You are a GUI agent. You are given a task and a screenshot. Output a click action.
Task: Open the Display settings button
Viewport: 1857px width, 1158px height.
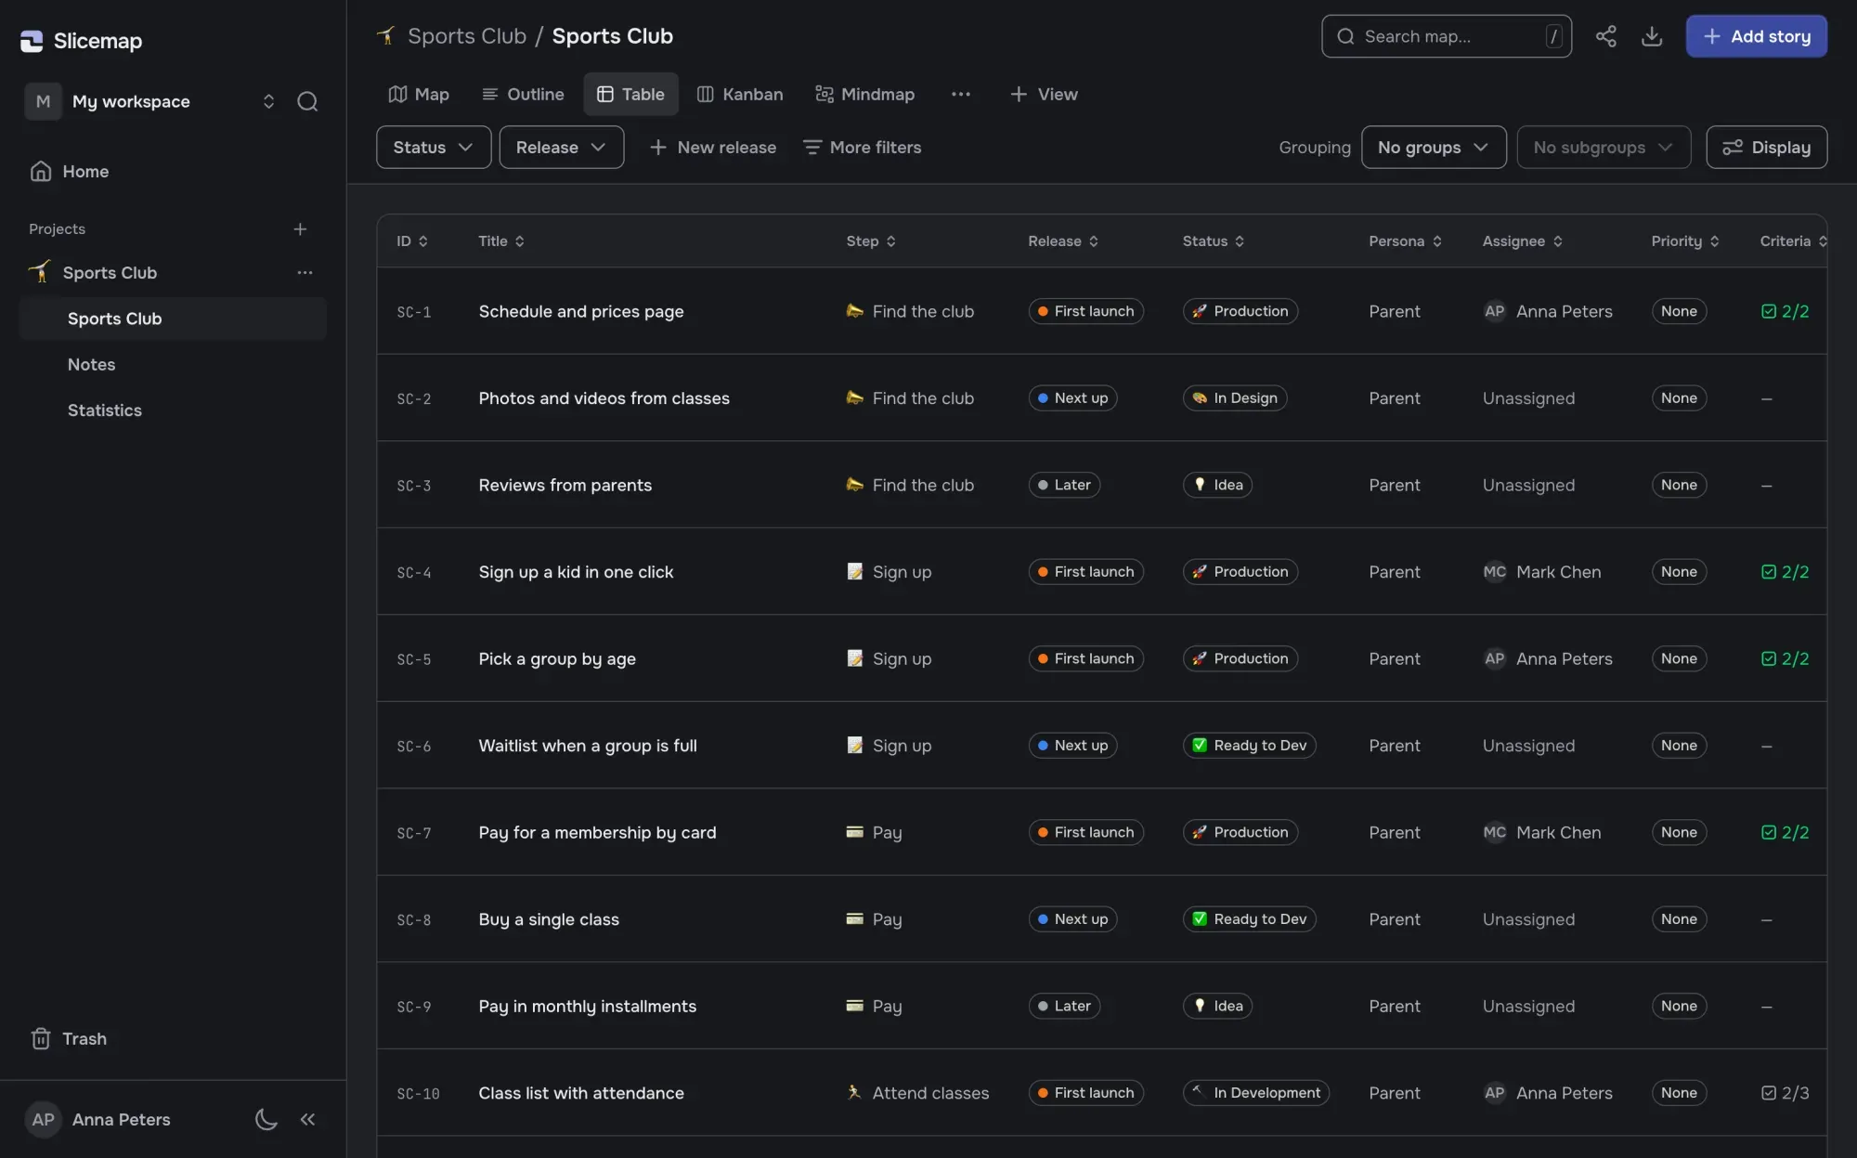click(1766, 147)
